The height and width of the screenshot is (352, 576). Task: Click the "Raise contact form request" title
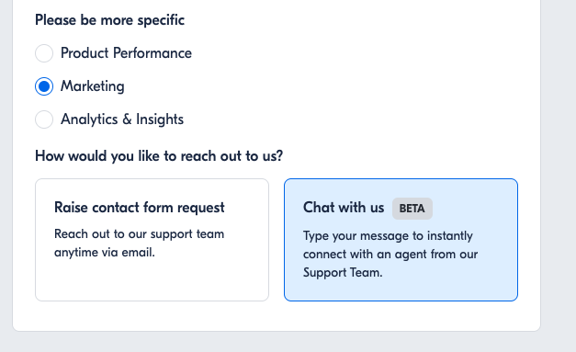coord(140,208)
